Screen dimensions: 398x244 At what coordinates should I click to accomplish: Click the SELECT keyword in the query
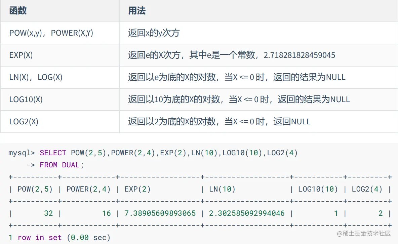click(x=53, y=153)
